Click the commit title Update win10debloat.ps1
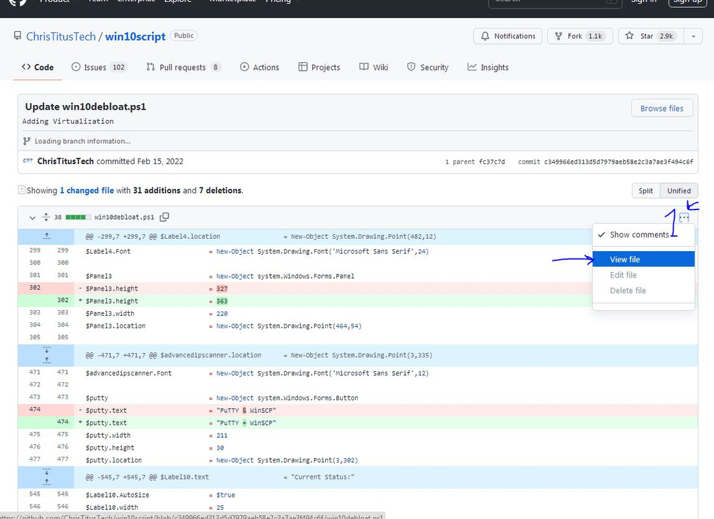This screenshot has height=519, width=714. coord(86,106)
